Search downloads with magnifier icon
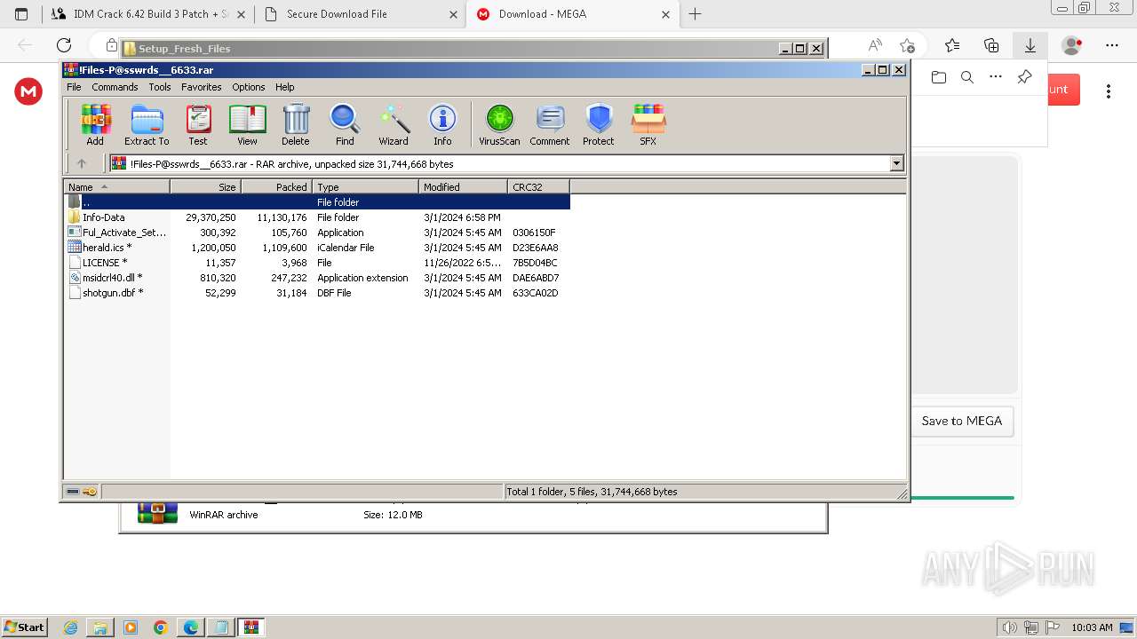Viewport: 1137px width, 639px height. tap(967, 77)
